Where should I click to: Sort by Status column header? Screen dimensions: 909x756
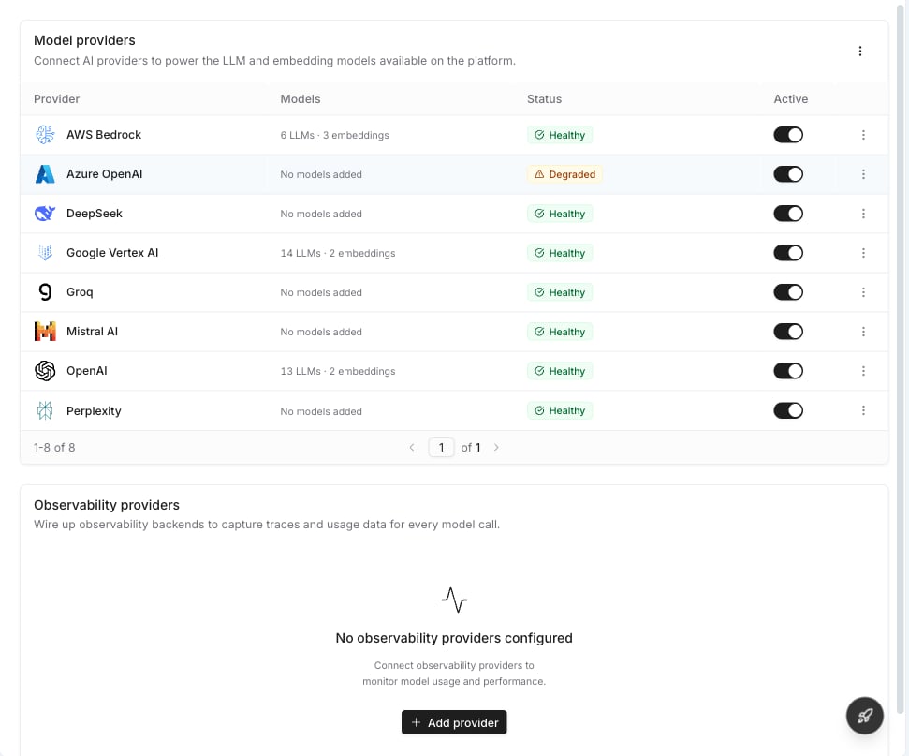pyautogui.click(x=544, y=98)
